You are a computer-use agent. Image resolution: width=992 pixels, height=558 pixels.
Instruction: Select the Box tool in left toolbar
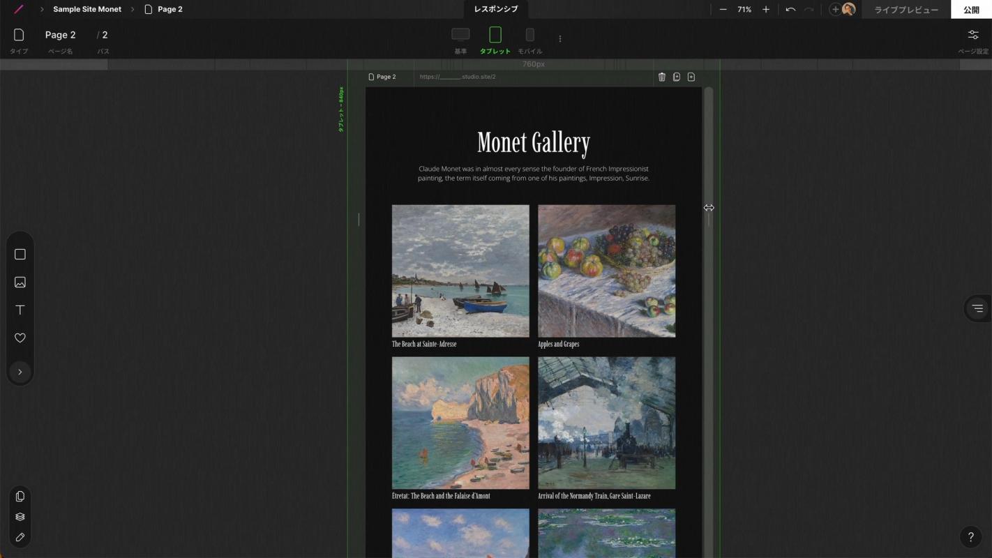pyautogui.click(x=20, y=255)
